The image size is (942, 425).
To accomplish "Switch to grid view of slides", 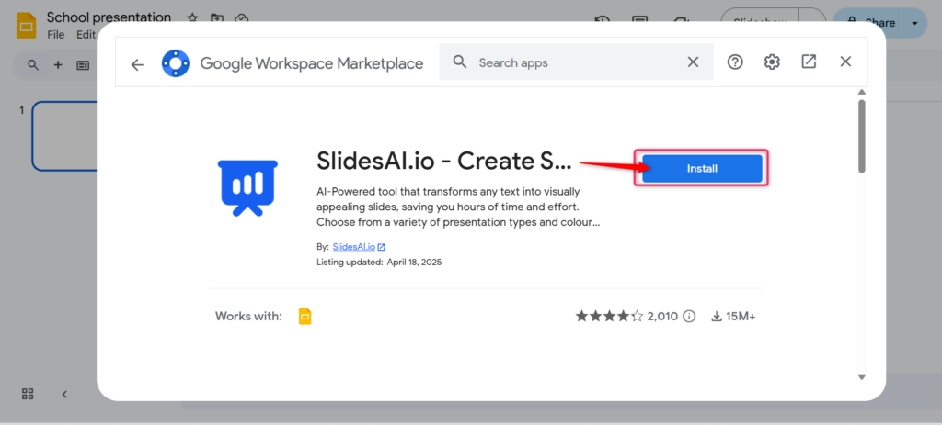I will pos(28,394).
